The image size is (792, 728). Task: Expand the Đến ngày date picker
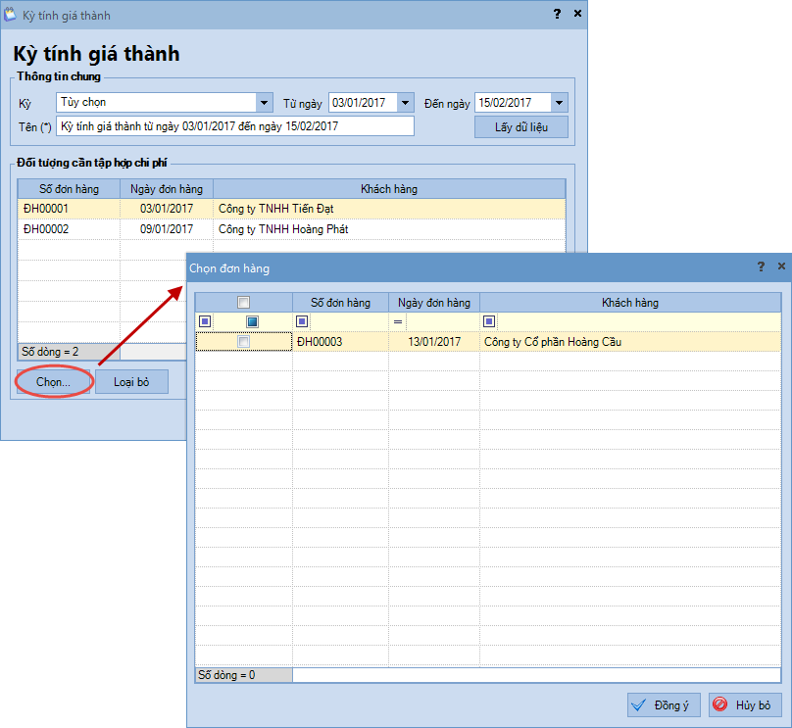pyautogui.click(x=559, y=103)
